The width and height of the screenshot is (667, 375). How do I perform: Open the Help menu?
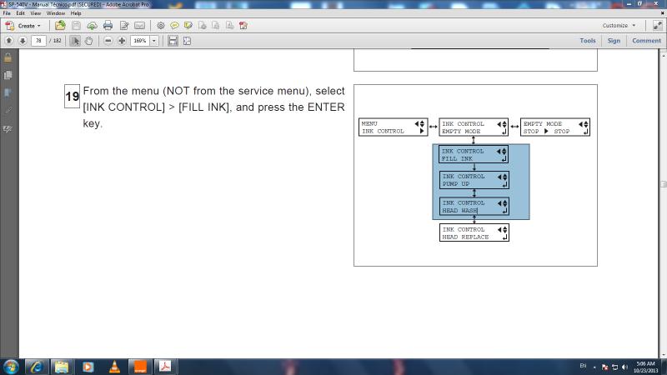click(76, 13)
